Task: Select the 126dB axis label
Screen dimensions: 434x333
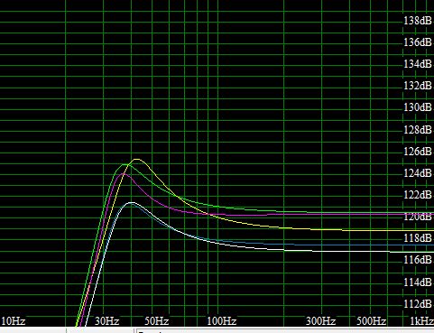Action: [418, 152]
